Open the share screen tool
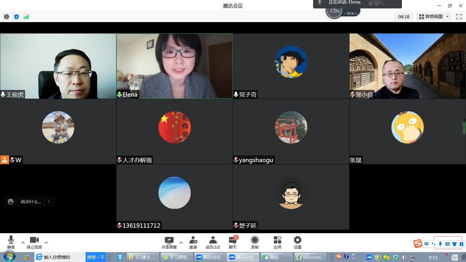466x262 pixels. coord(169,242)
